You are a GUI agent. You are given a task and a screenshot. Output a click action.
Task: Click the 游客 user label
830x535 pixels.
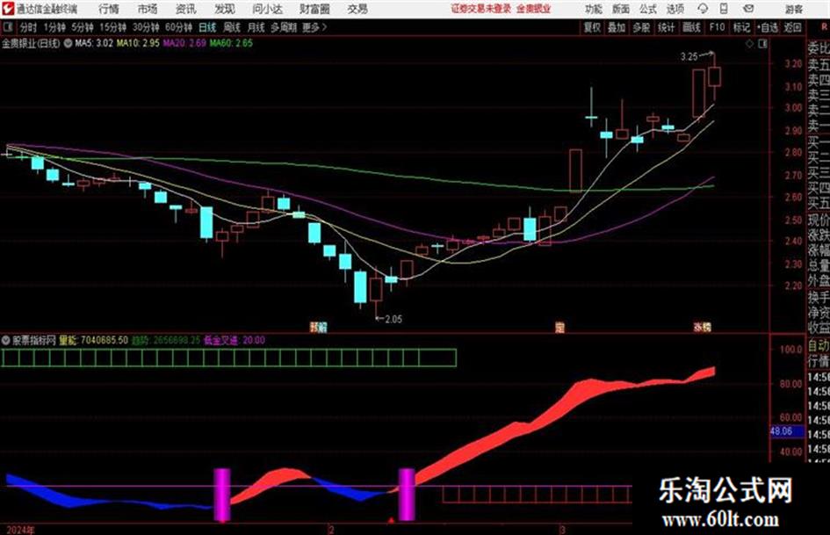(x=793, y=9)
